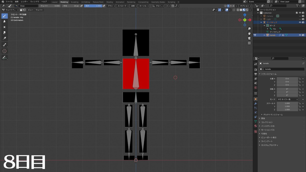Expand the Hip bone tree item

(267, 29)
